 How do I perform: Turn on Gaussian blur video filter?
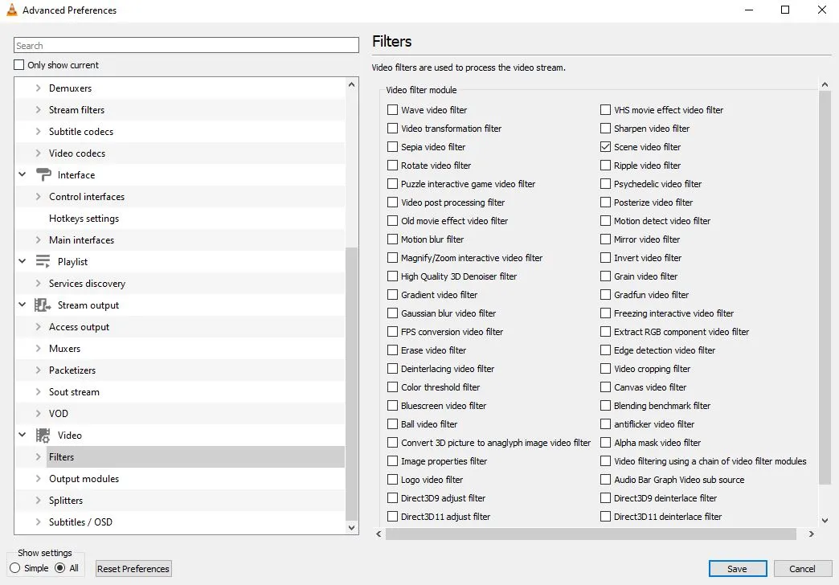392,313
